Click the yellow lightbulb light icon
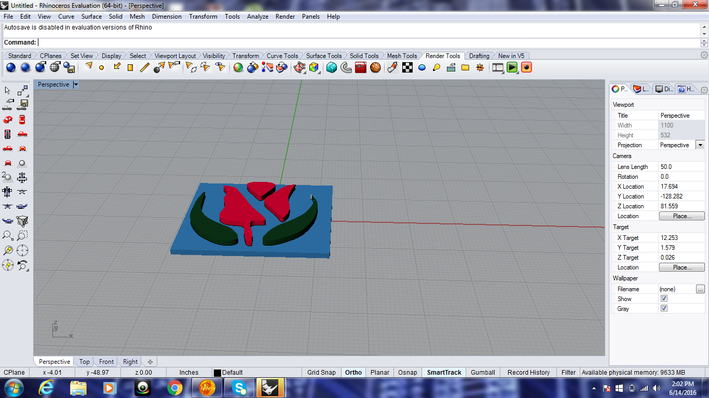Screen dimensions: 709x398 tap(437, 67)
